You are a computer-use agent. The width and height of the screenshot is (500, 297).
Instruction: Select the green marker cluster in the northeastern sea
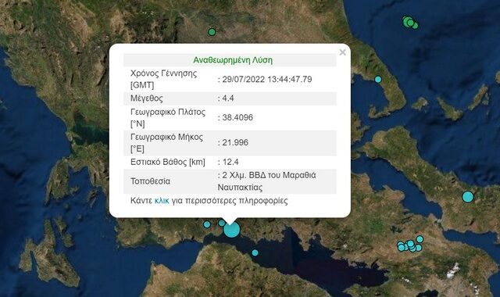click(410, 23)
